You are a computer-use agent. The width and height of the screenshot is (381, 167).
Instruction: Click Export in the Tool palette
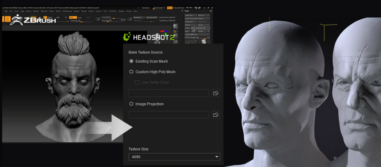(203, 25)
